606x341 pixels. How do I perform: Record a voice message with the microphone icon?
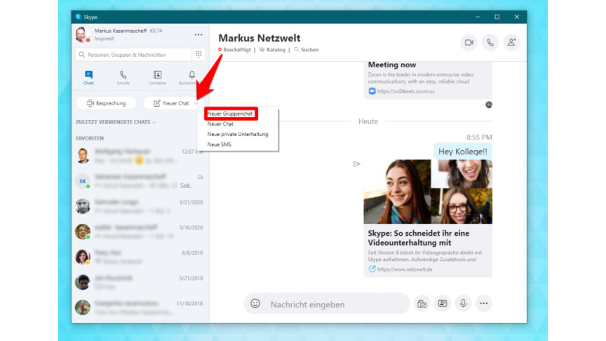463,304
